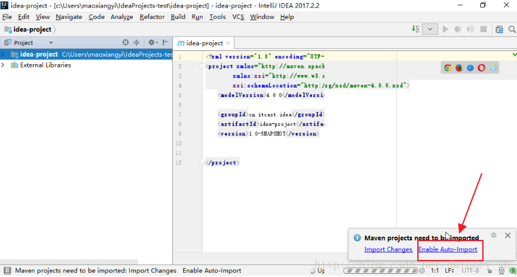The width and height of the screenshot is (517, 277).
Task: Open the Analyze menu
Action: pyautogui.click(x=122, y=17)
